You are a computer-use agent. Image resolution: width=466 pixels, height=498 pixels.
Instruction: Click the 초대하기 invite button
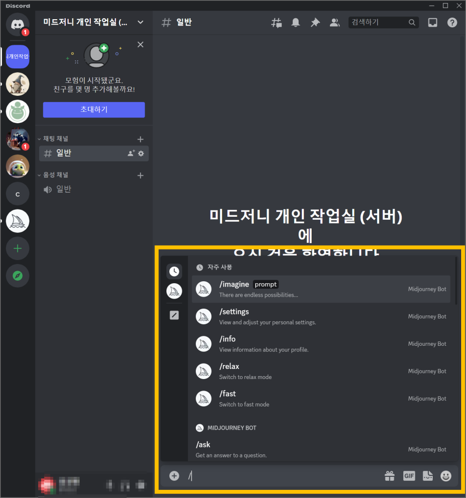(x=94, y=110)
